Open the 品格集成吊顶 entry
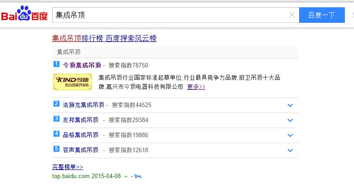This screenshot has width=354, height=185. 80,135
